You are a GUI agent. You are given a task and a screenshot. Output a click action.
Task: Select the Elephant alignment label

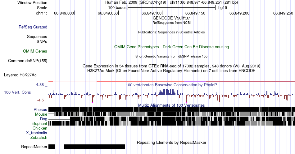click(39, 123)
